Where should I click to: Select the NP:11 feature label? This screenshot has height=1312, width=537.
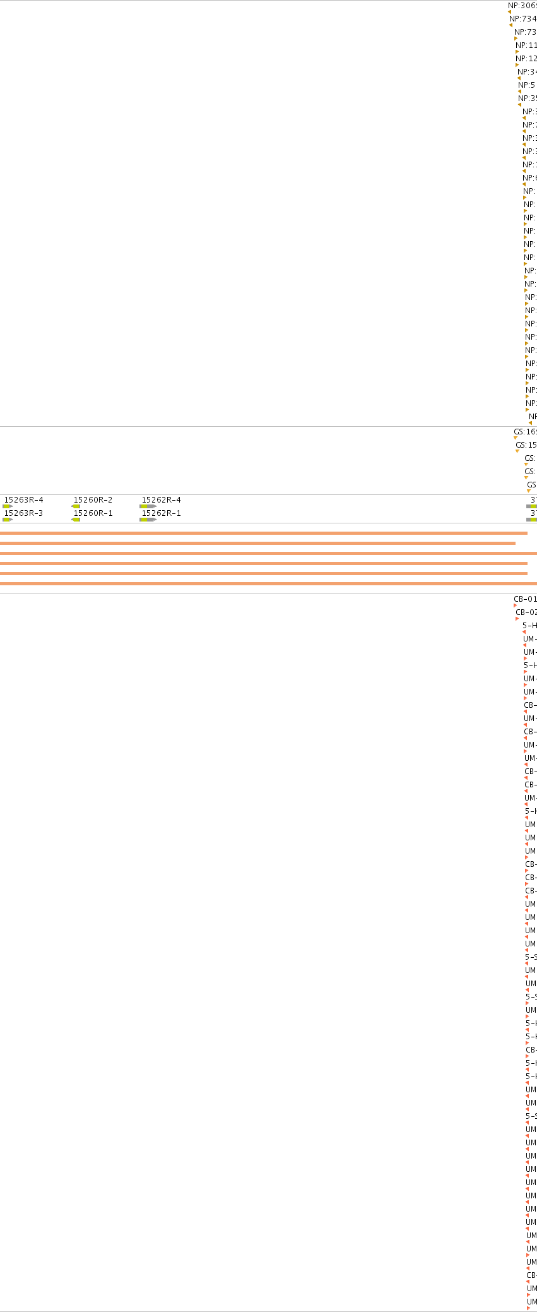click(x=526, y=45)
